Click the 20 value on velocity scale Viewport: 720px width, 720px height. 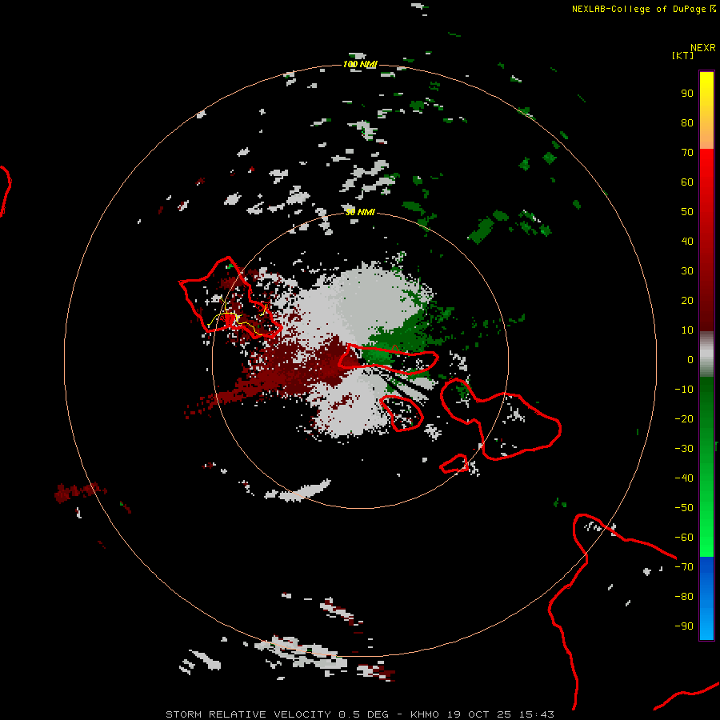click(687, 301)
